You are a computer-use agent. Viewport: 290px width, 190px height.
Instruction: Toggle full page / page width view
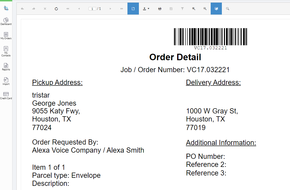coord(216,9)
